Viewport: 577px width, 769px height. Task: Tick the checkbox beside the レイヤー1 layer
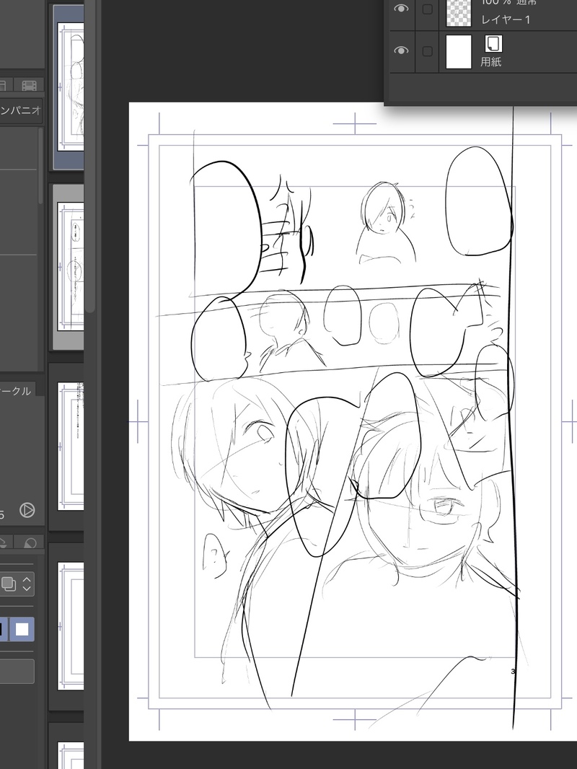[x=428, y=9]
